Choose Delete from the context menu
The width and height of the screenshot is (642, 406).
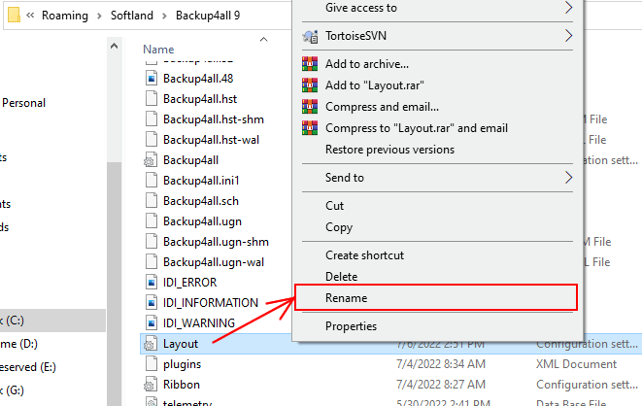point(342,277)
